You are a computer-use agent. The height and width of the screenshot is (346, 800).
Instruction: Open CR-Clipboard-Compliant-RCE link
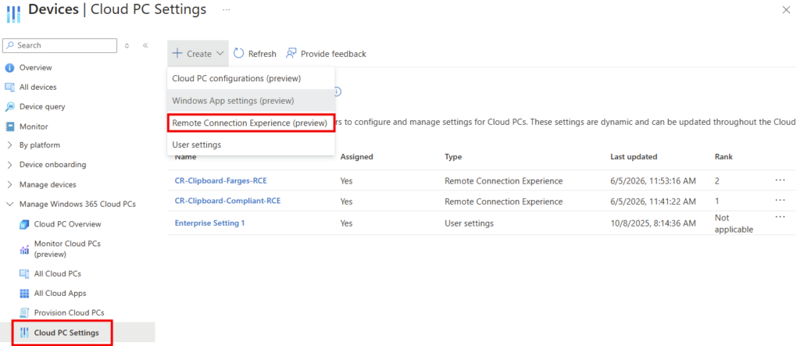pyautogui.click(x=227, y=201)
